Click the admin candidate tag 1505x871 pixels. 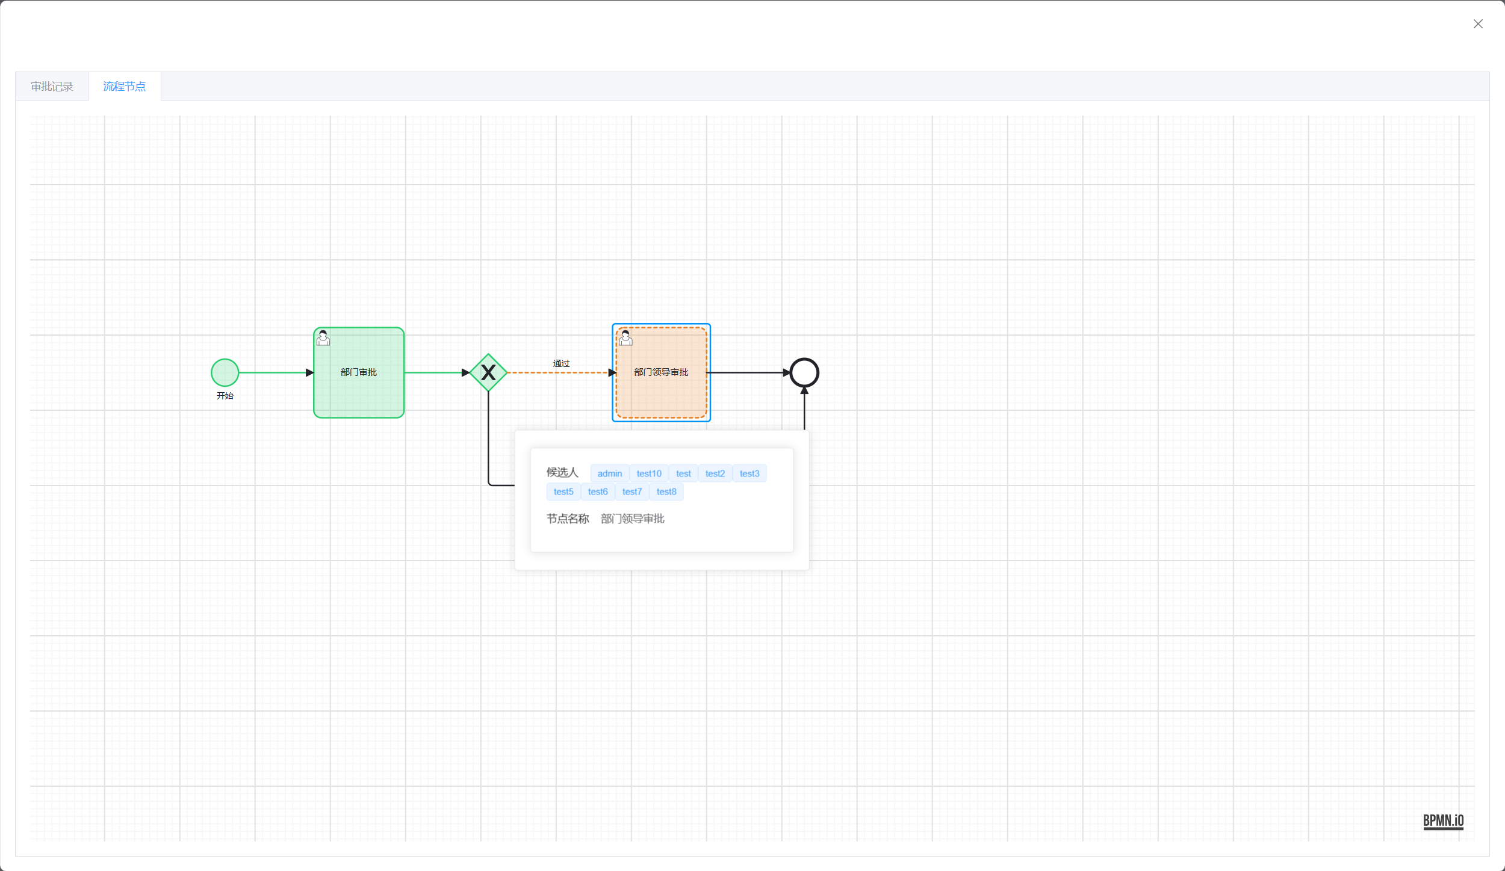(x=609, y=473)
